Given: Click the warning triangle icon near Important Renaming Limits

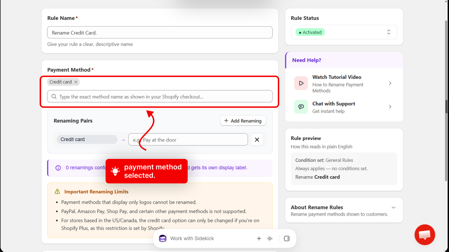Looking at the screenshot, I should pyautogui.click(x=58, y=191).
